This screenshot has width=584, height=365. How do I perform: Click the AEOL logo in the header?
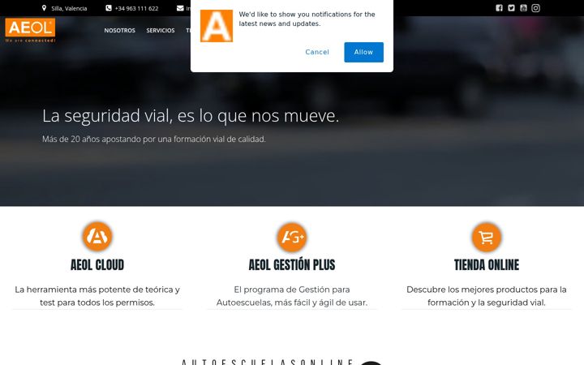30,30
